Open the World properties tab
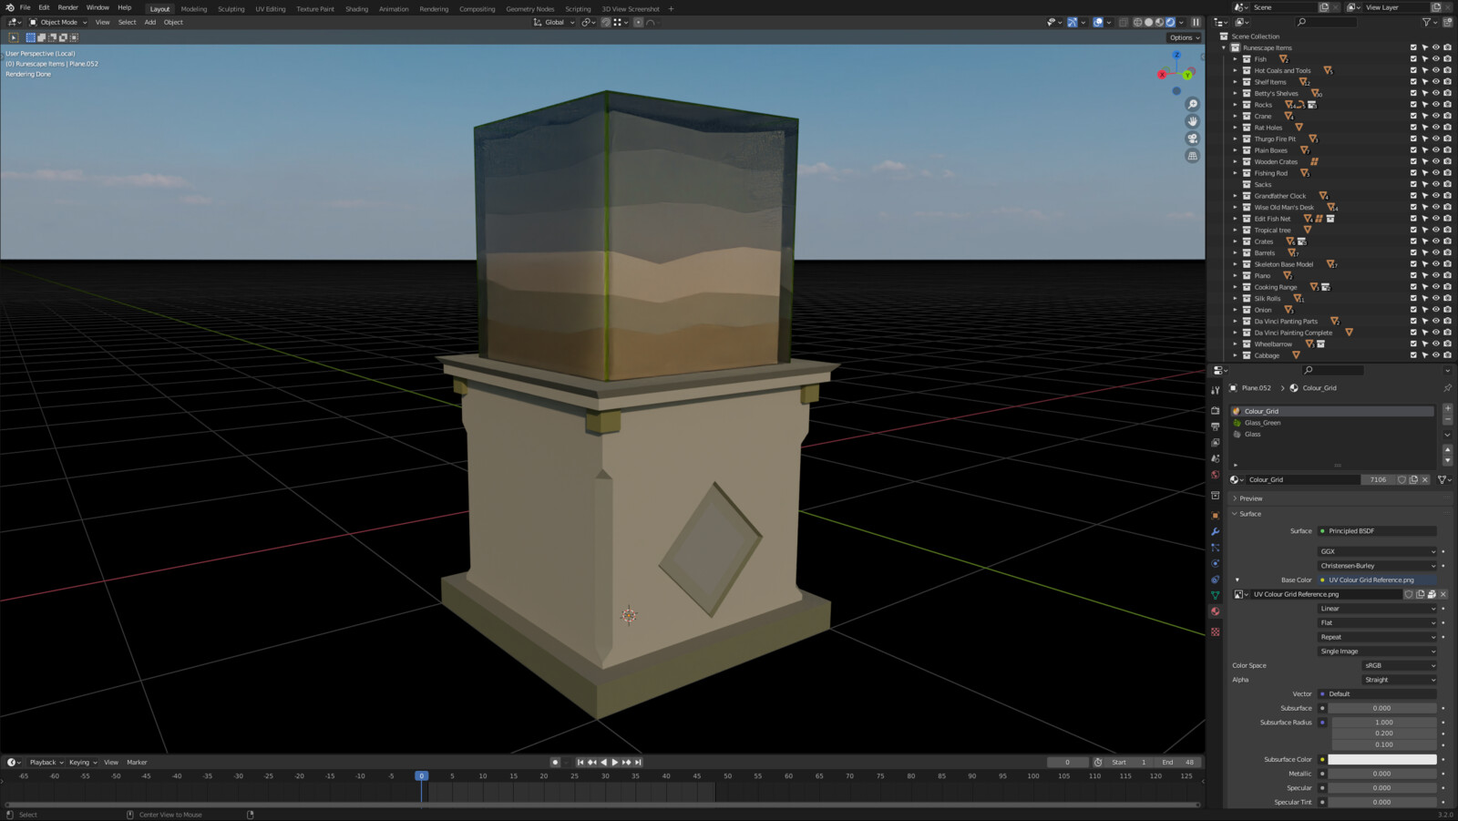 (x=1215, y=475)
